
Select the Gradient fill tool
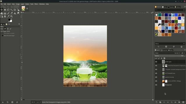[x=5, y=13]
